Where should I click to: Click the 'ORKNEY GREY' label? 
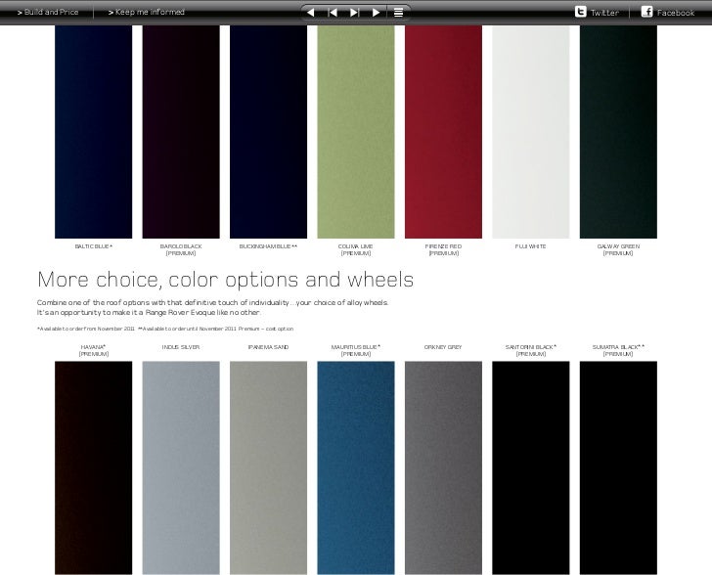[x=443, y=347]
